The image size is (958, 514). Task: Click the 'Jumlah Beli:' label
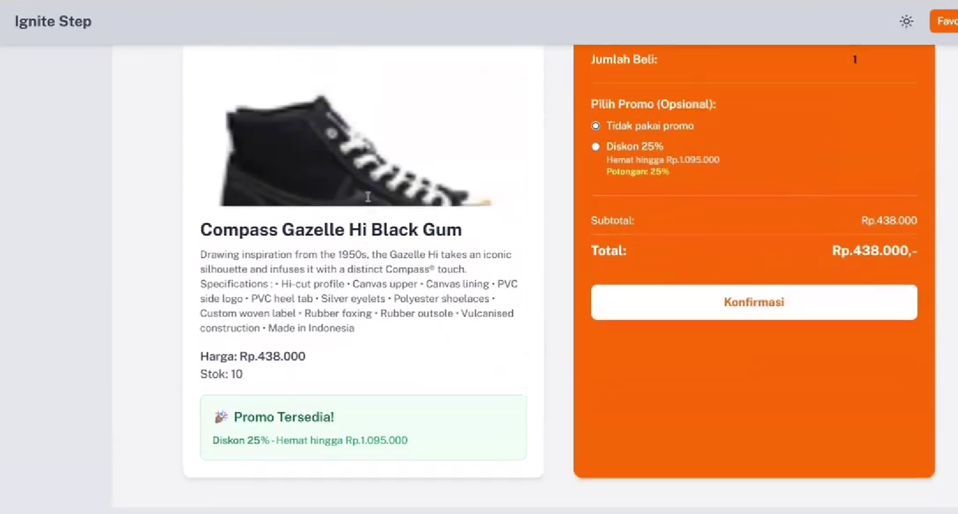coord(624,59)
